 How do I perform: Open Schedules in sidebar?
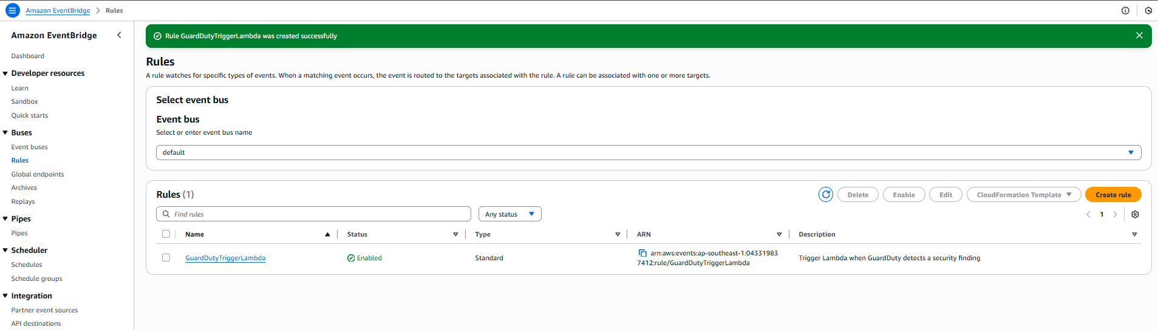(x=26, y=264)
